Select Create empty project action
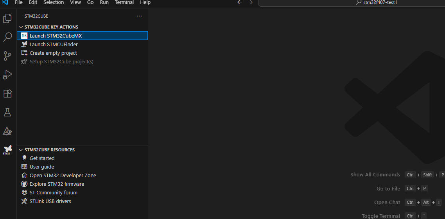This screenshot has width=445, height=219. tap(82, 53)
